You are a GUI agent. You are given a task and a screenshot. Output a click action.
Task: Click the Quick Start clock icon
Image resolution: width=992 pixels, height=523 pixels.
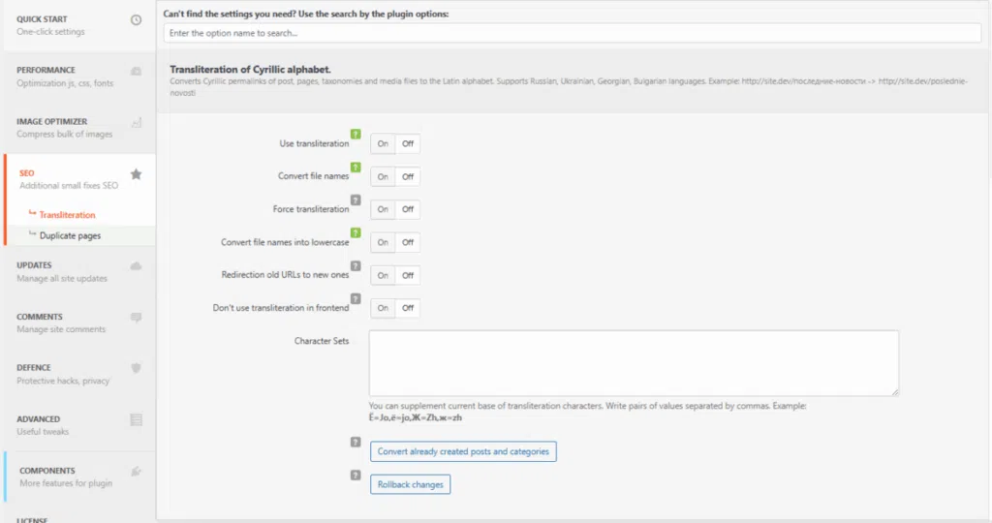[x=136, y=20]
